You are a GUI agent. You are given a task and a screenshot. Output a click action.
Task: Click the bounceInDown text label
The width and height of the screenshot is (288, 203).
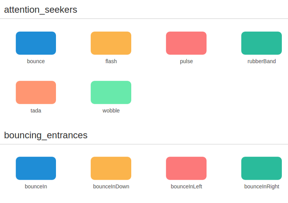111,187
